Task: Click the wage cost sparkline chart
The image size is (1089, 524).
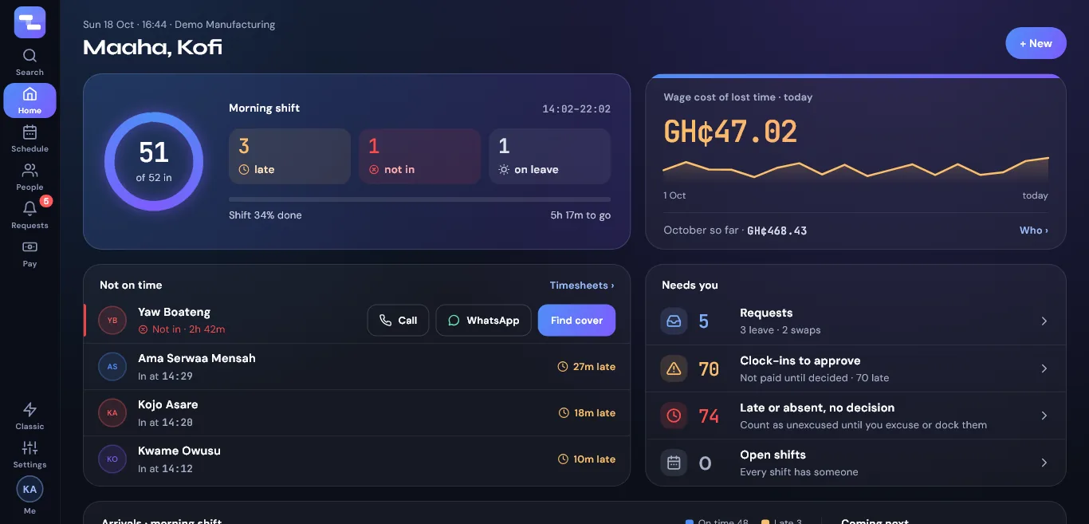Action: coord(855,169)
